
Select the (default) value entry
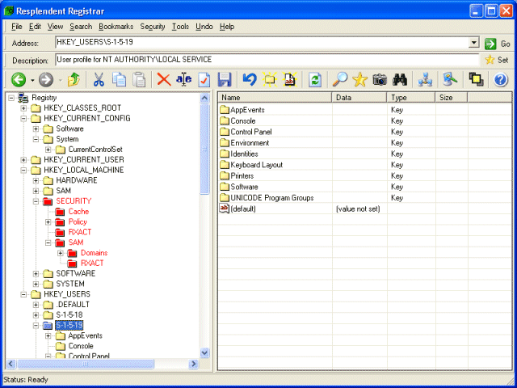237,209
